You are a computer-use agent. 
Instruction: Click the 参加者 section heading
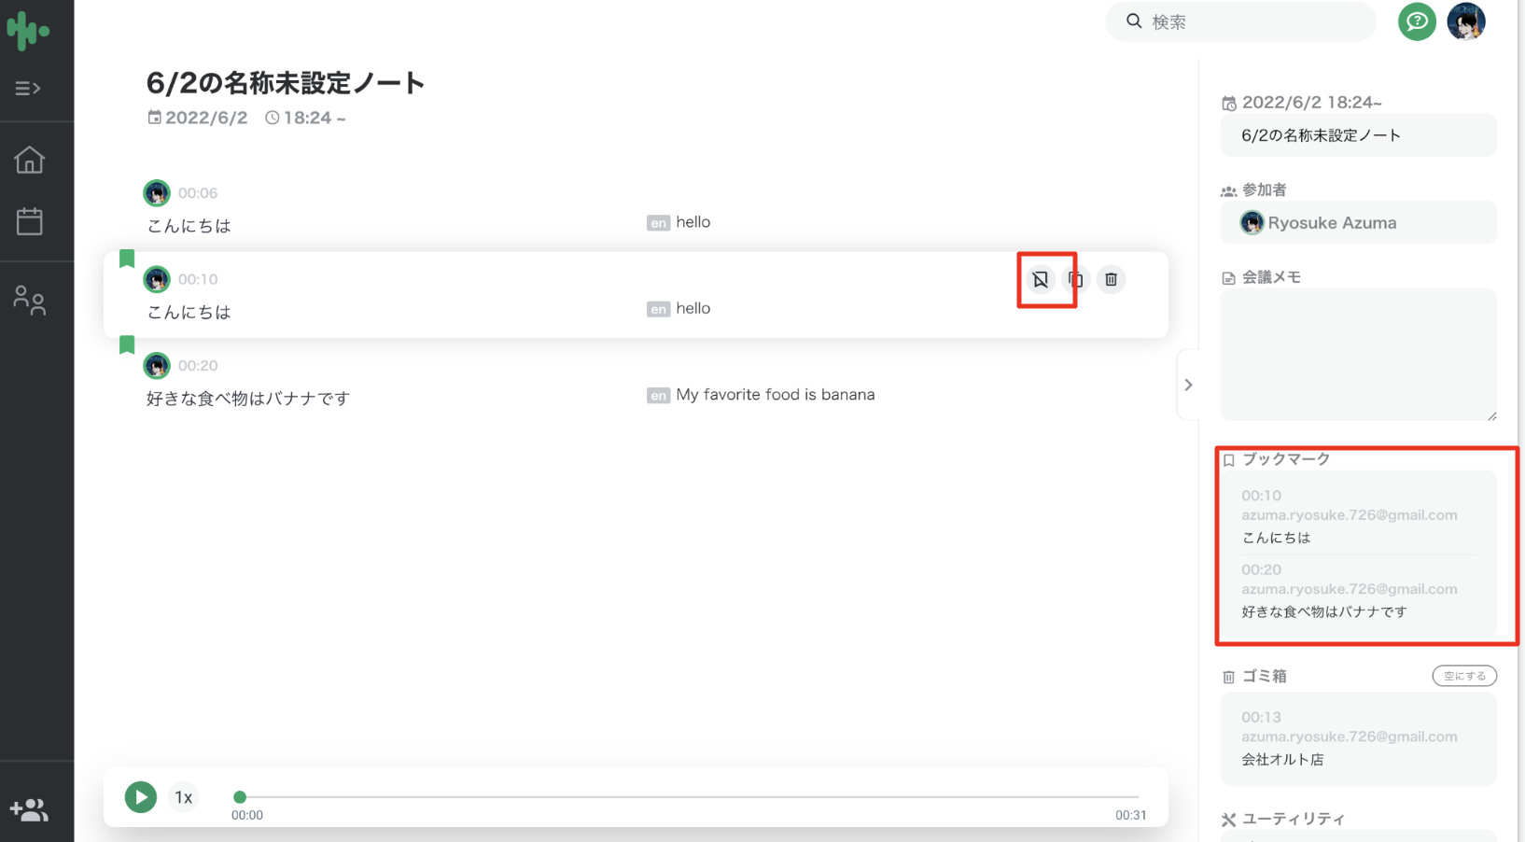tap(1264, 190)
